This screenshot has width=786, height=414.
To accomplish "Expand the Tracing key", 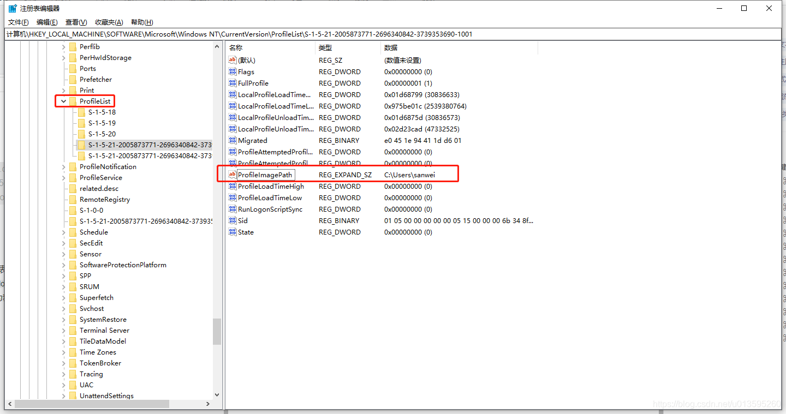I will coord(64,374).
